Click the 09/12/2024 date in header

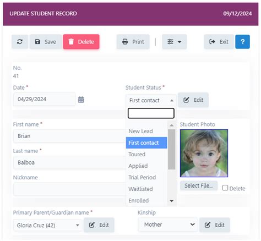coord(237,14)
